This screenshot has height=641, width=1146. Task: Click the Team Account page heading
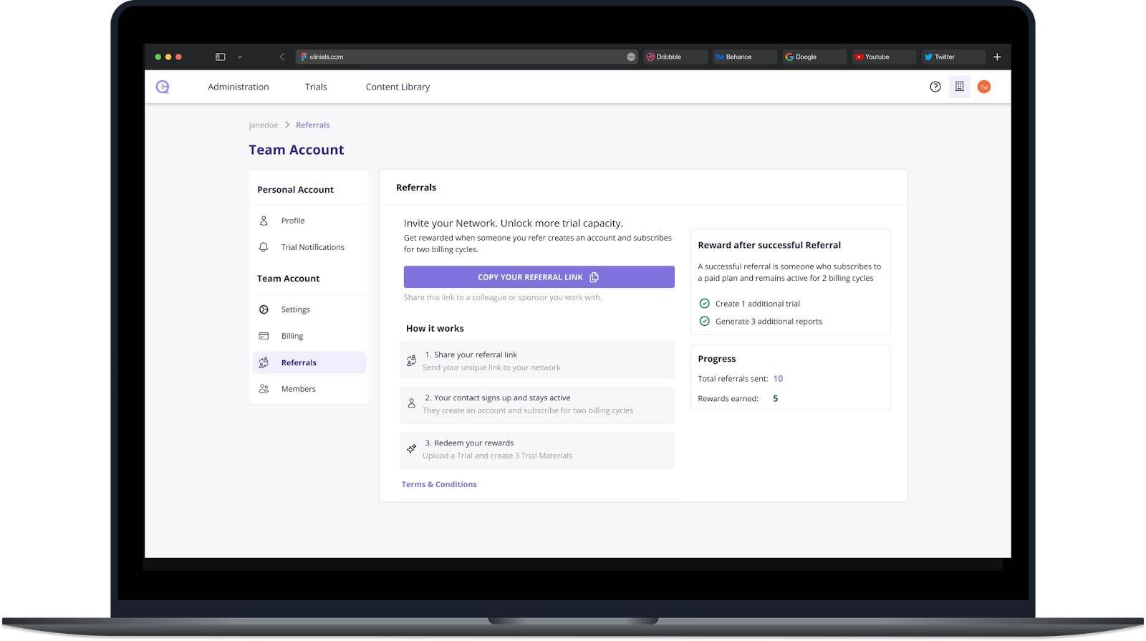297,150
